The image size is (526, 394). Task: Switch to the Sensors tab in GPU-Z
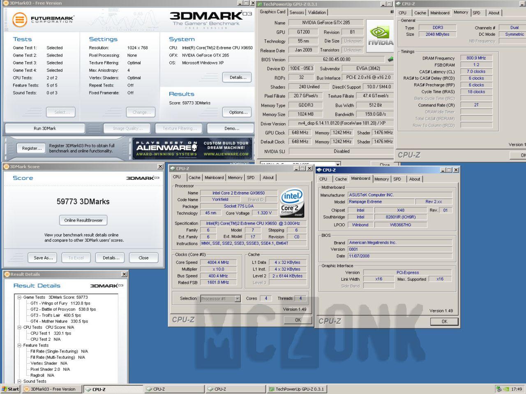297,12
